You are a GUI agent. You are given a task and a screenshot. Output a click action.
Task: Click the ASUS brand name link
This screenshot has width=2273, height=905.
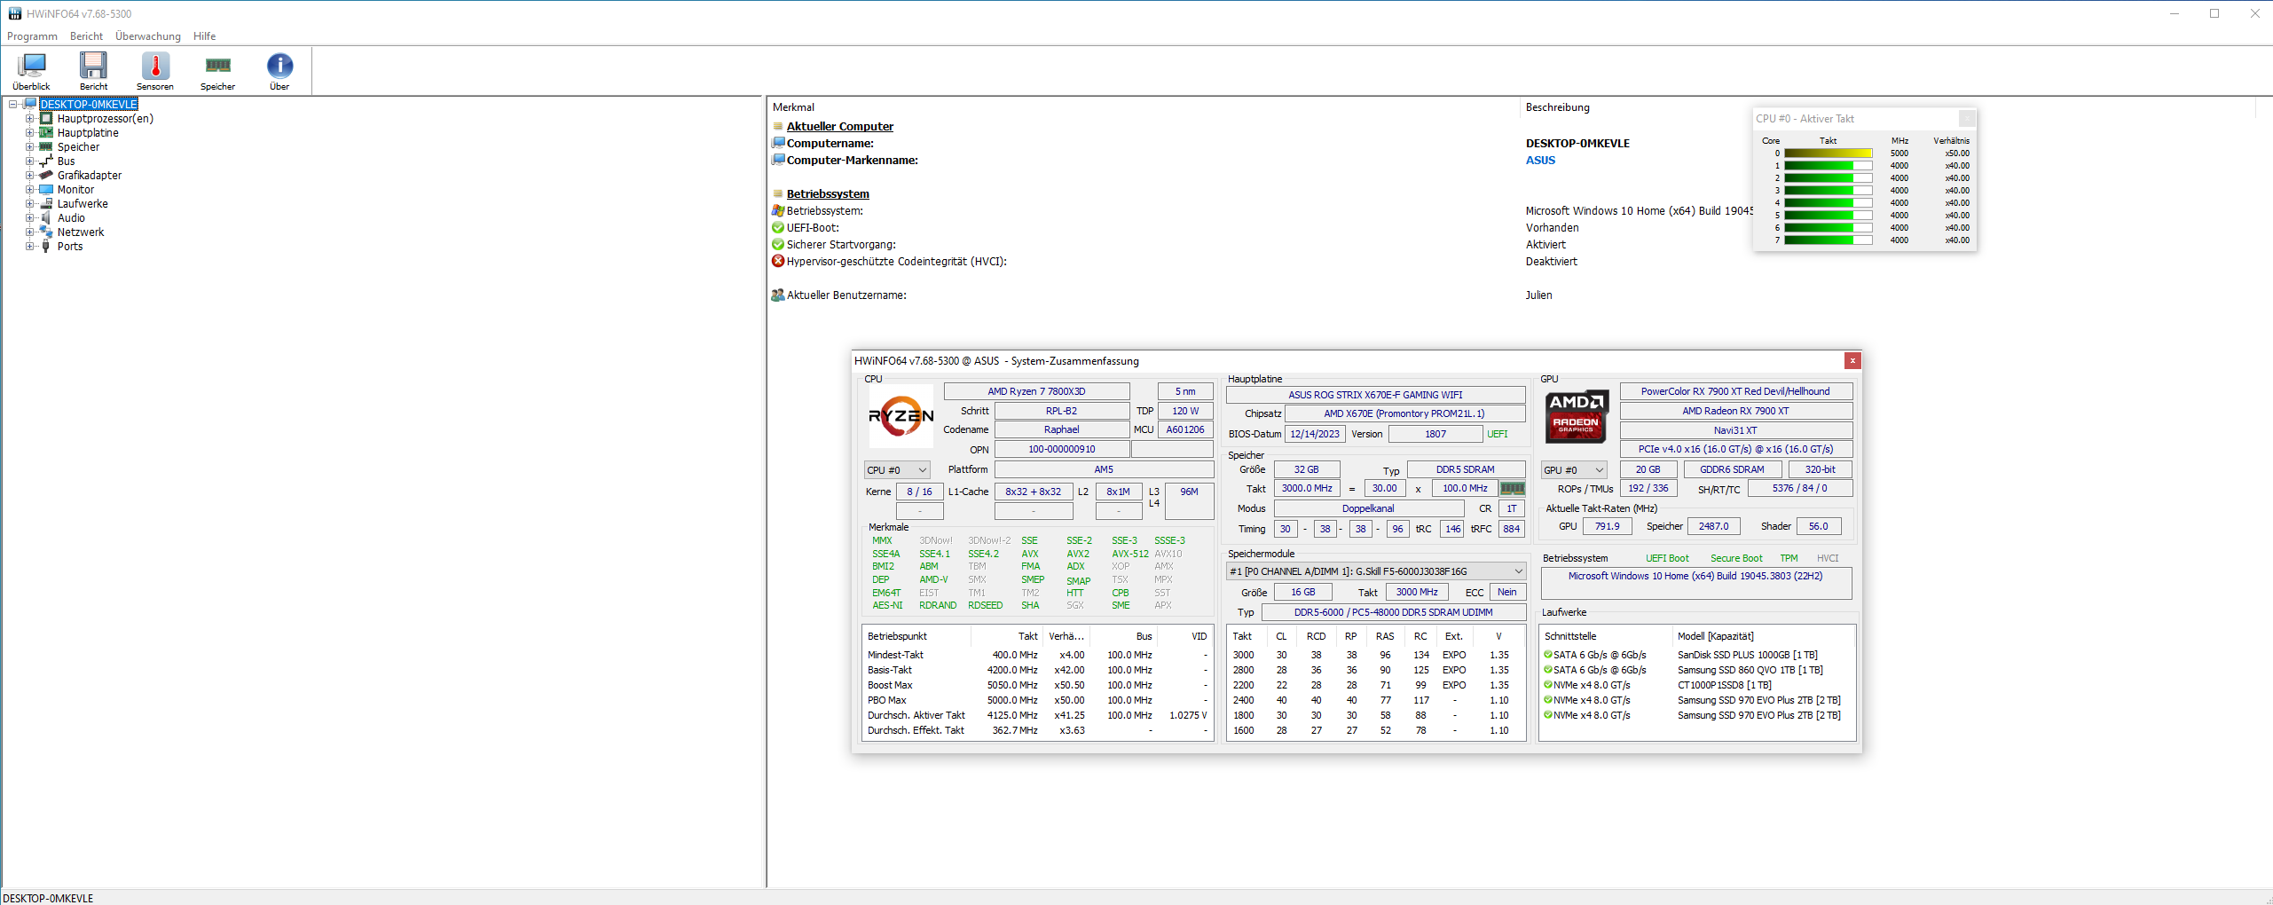1540,161
